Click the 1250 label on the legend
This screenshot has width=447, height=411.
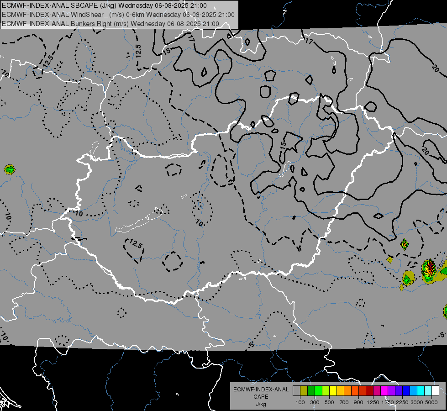(x=373, y=402)
